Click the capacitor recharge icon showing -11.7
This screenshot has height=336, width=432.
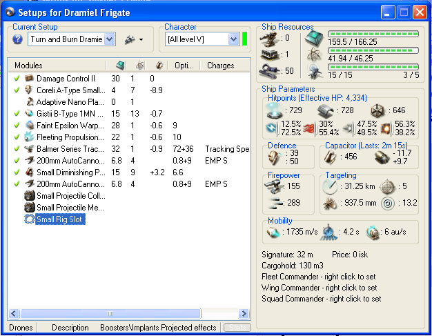click(x=382, y=157)
